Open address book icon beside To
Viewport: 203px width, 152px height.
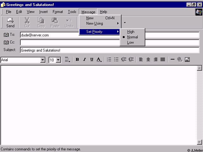pyautogui.click(x=6, y=35)
